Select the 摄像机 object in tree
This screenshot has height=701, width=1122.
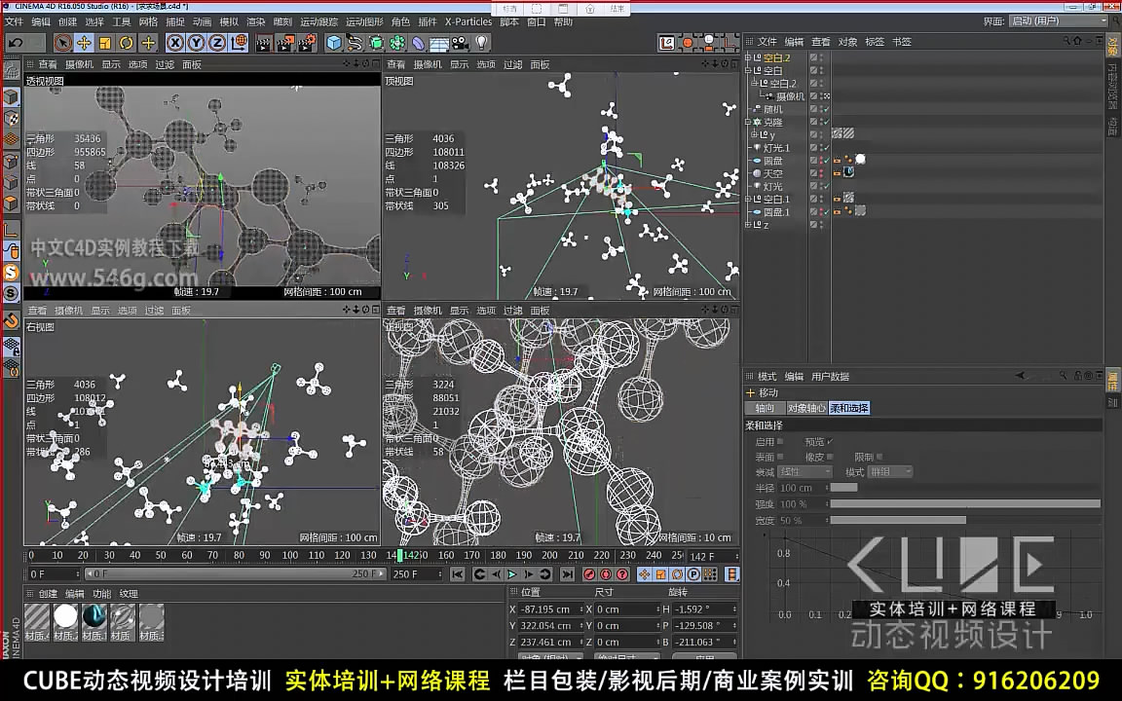pos(791,96)
